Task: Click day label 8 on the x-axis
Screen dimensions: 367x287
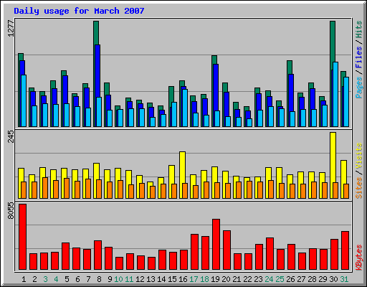Action: point(99,279)
